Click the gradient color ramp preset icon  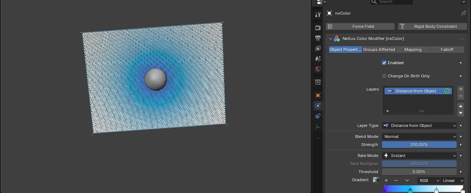[x=376, y=180]
